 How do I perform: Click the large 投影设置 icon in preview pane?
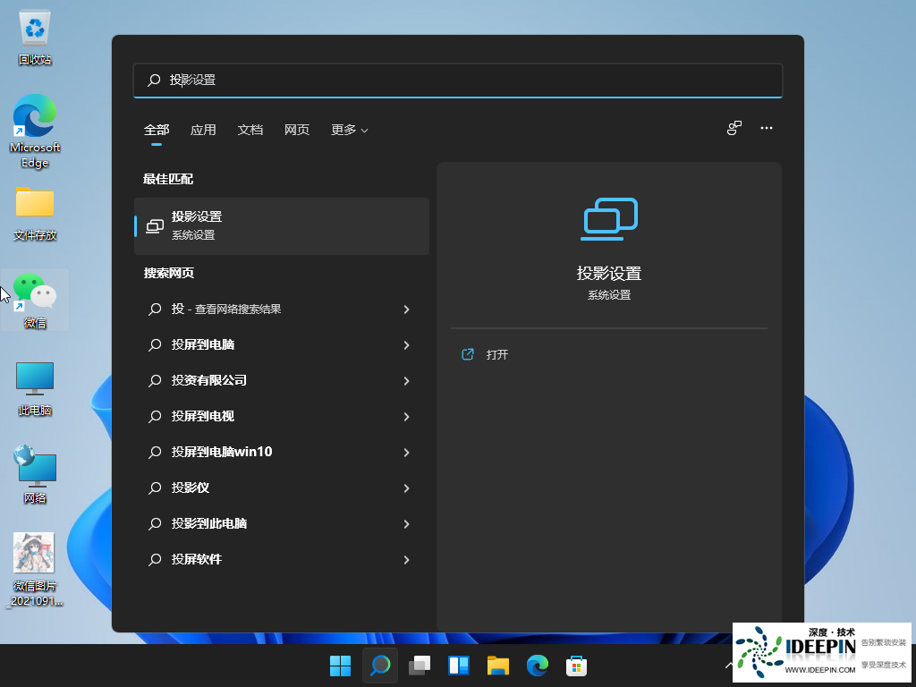pyautogui.click(x=609, y=219)
